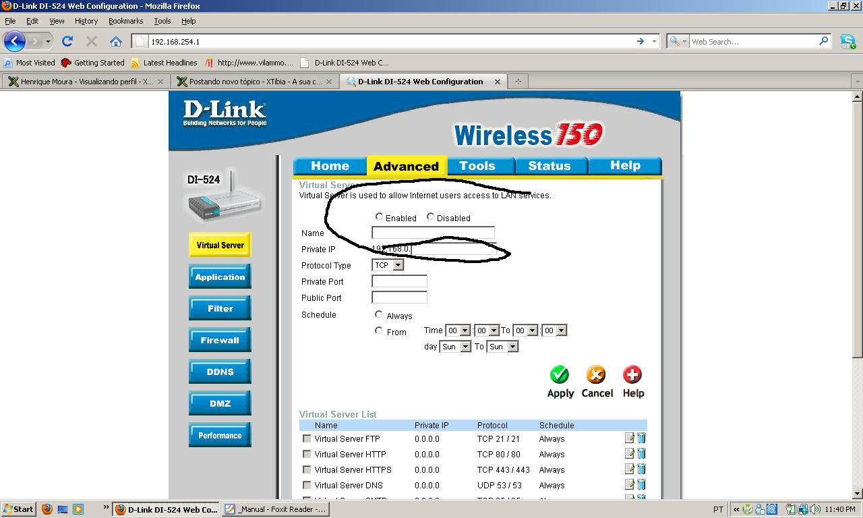This screenshot has width=863, height=518.
Task: Click the Skype toolbar icon
Action: click(848, 41)
